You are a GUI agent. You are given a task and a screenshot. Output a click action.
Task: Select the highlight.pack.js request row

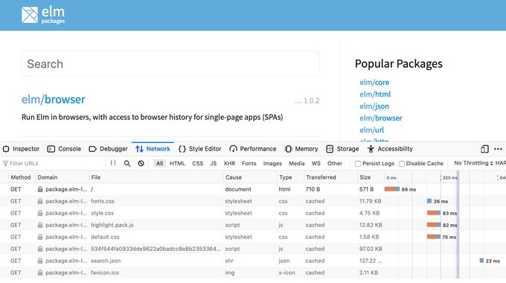253,225
